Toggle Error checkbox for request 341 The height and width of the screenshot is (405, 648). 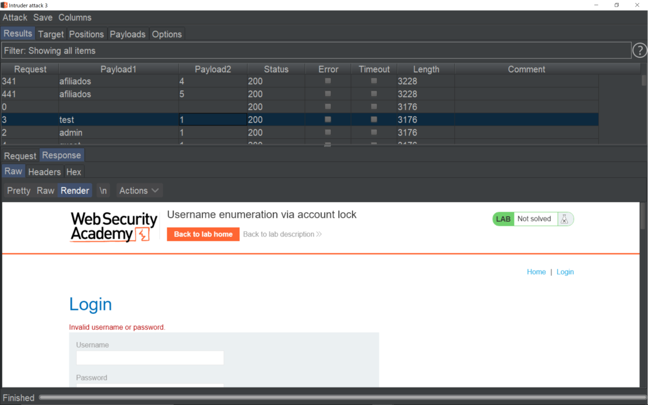[x=328, y=81]
